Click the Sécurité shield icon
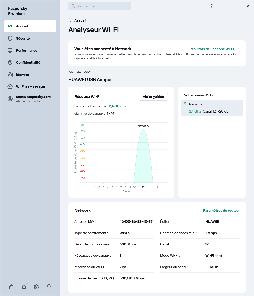Viewport: 254px width, 296px height. (10, 38)
